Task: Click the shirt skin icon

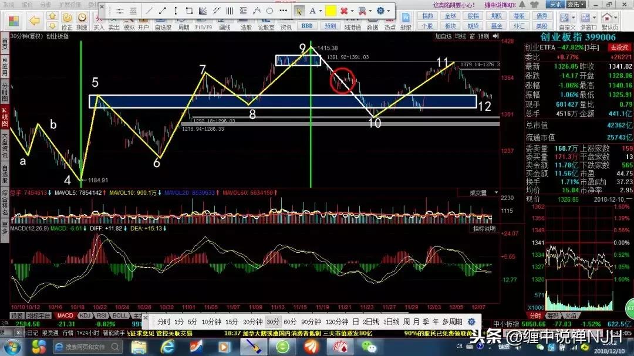Action: (x=535, y=5)
